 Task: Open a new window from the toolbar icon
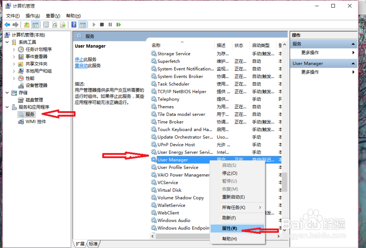click(x=26, y=25)
